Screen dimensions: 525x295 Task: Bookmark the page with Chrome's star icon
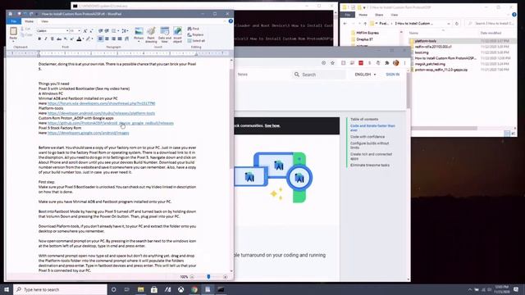coord(332,63)
